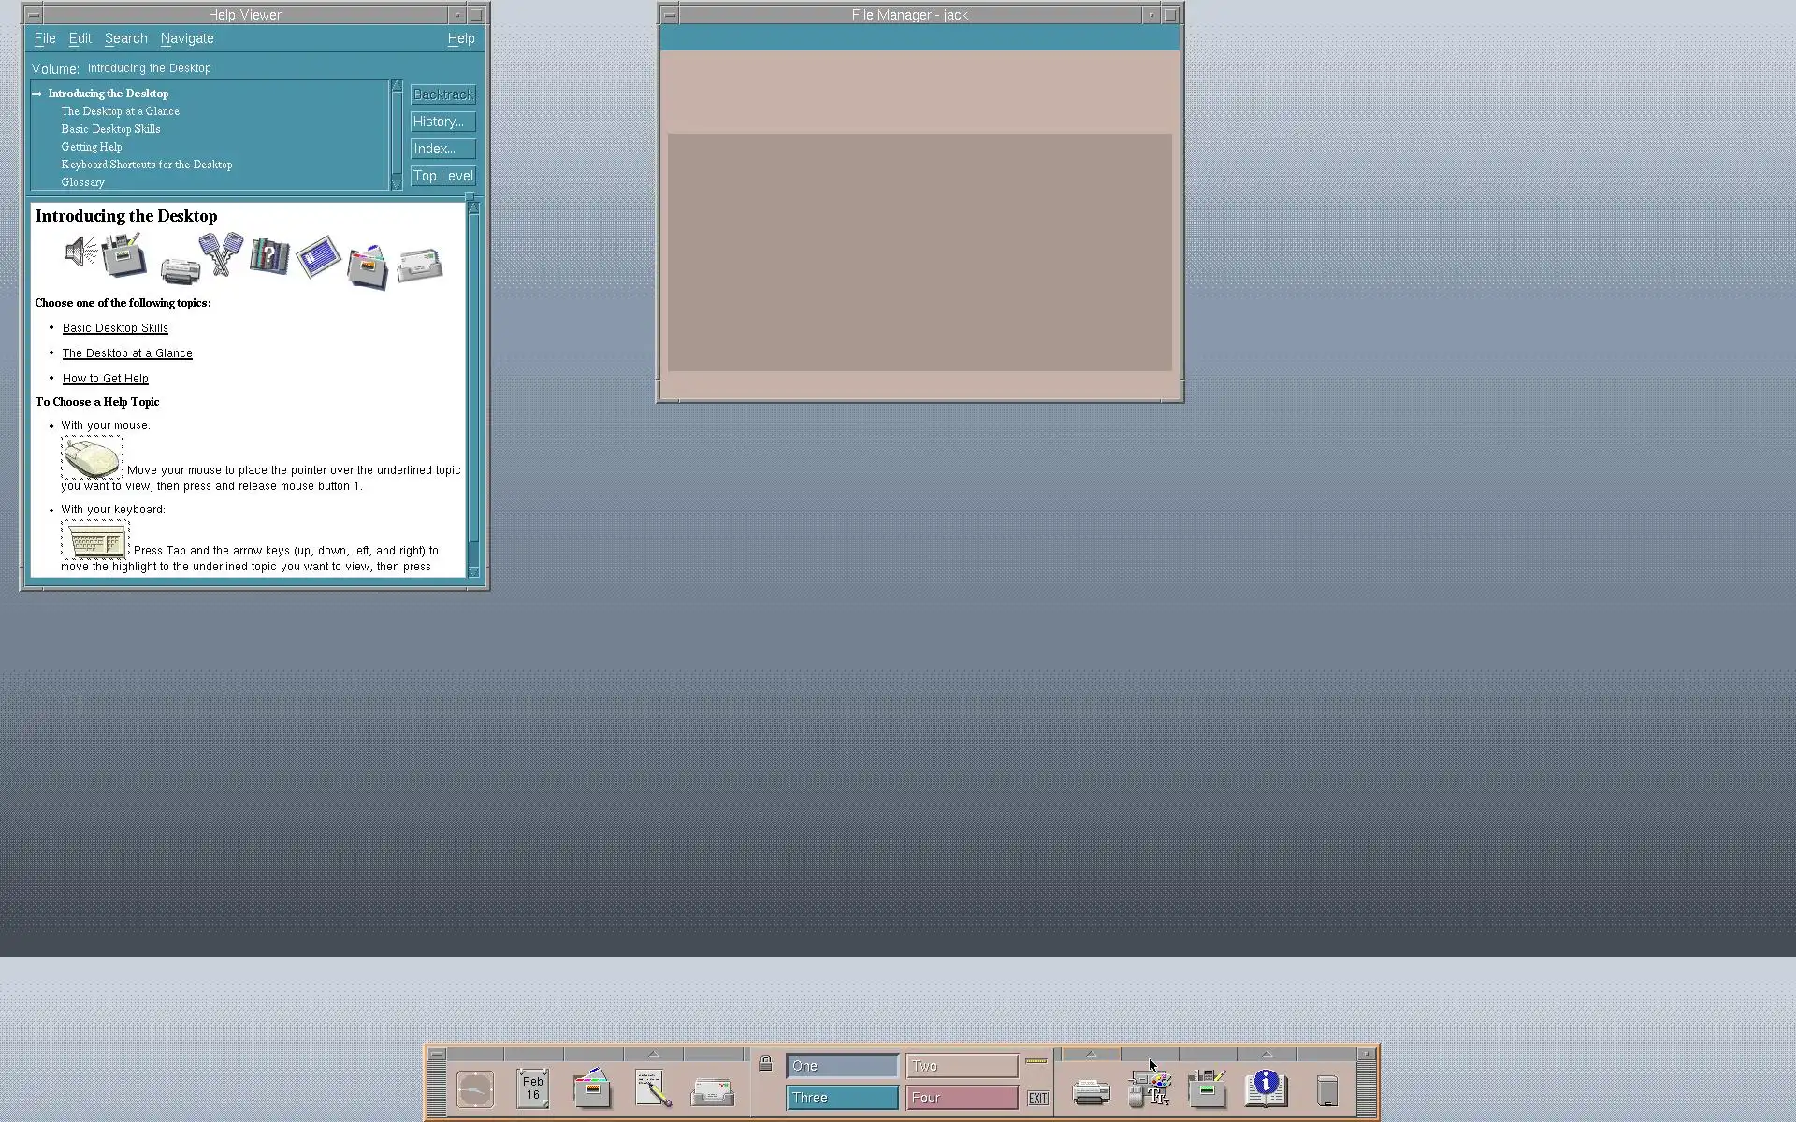Image resolution: width=1796 pixels, height=1122 pixels.
Task: Open Help Manager book icon
Action: [1266, 1089]
